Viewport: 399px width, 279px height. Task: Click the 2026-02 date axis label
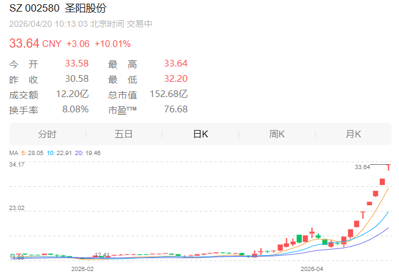click(x=82, y=269)
